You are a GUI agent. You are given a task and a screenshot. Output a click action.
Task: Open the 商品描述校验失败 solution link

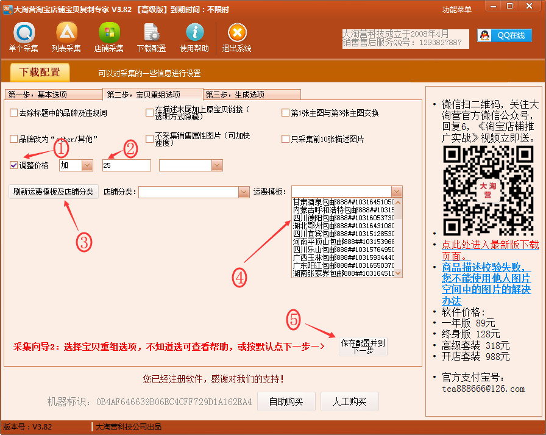point(486,284)
